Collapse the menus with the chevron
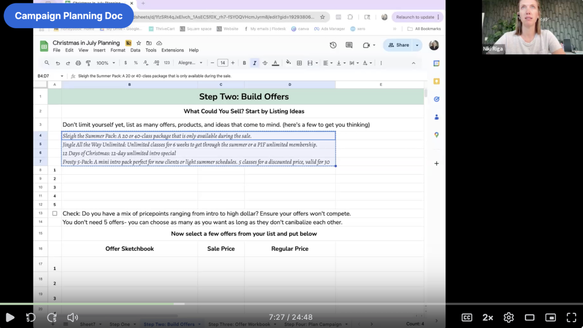Viewport: 583px width, 328px height. click(414, 63)
